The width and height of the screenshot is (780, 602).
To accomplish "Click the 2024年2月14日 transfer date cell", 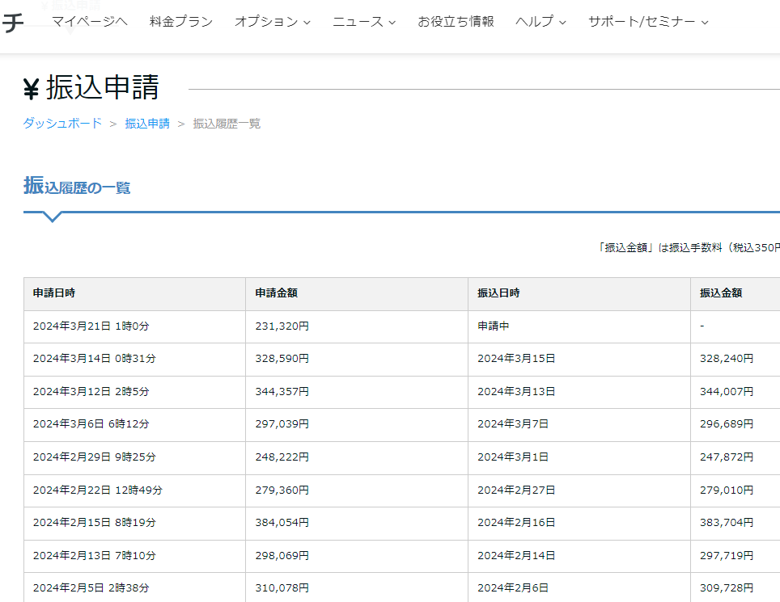I will tap(579, 556).
